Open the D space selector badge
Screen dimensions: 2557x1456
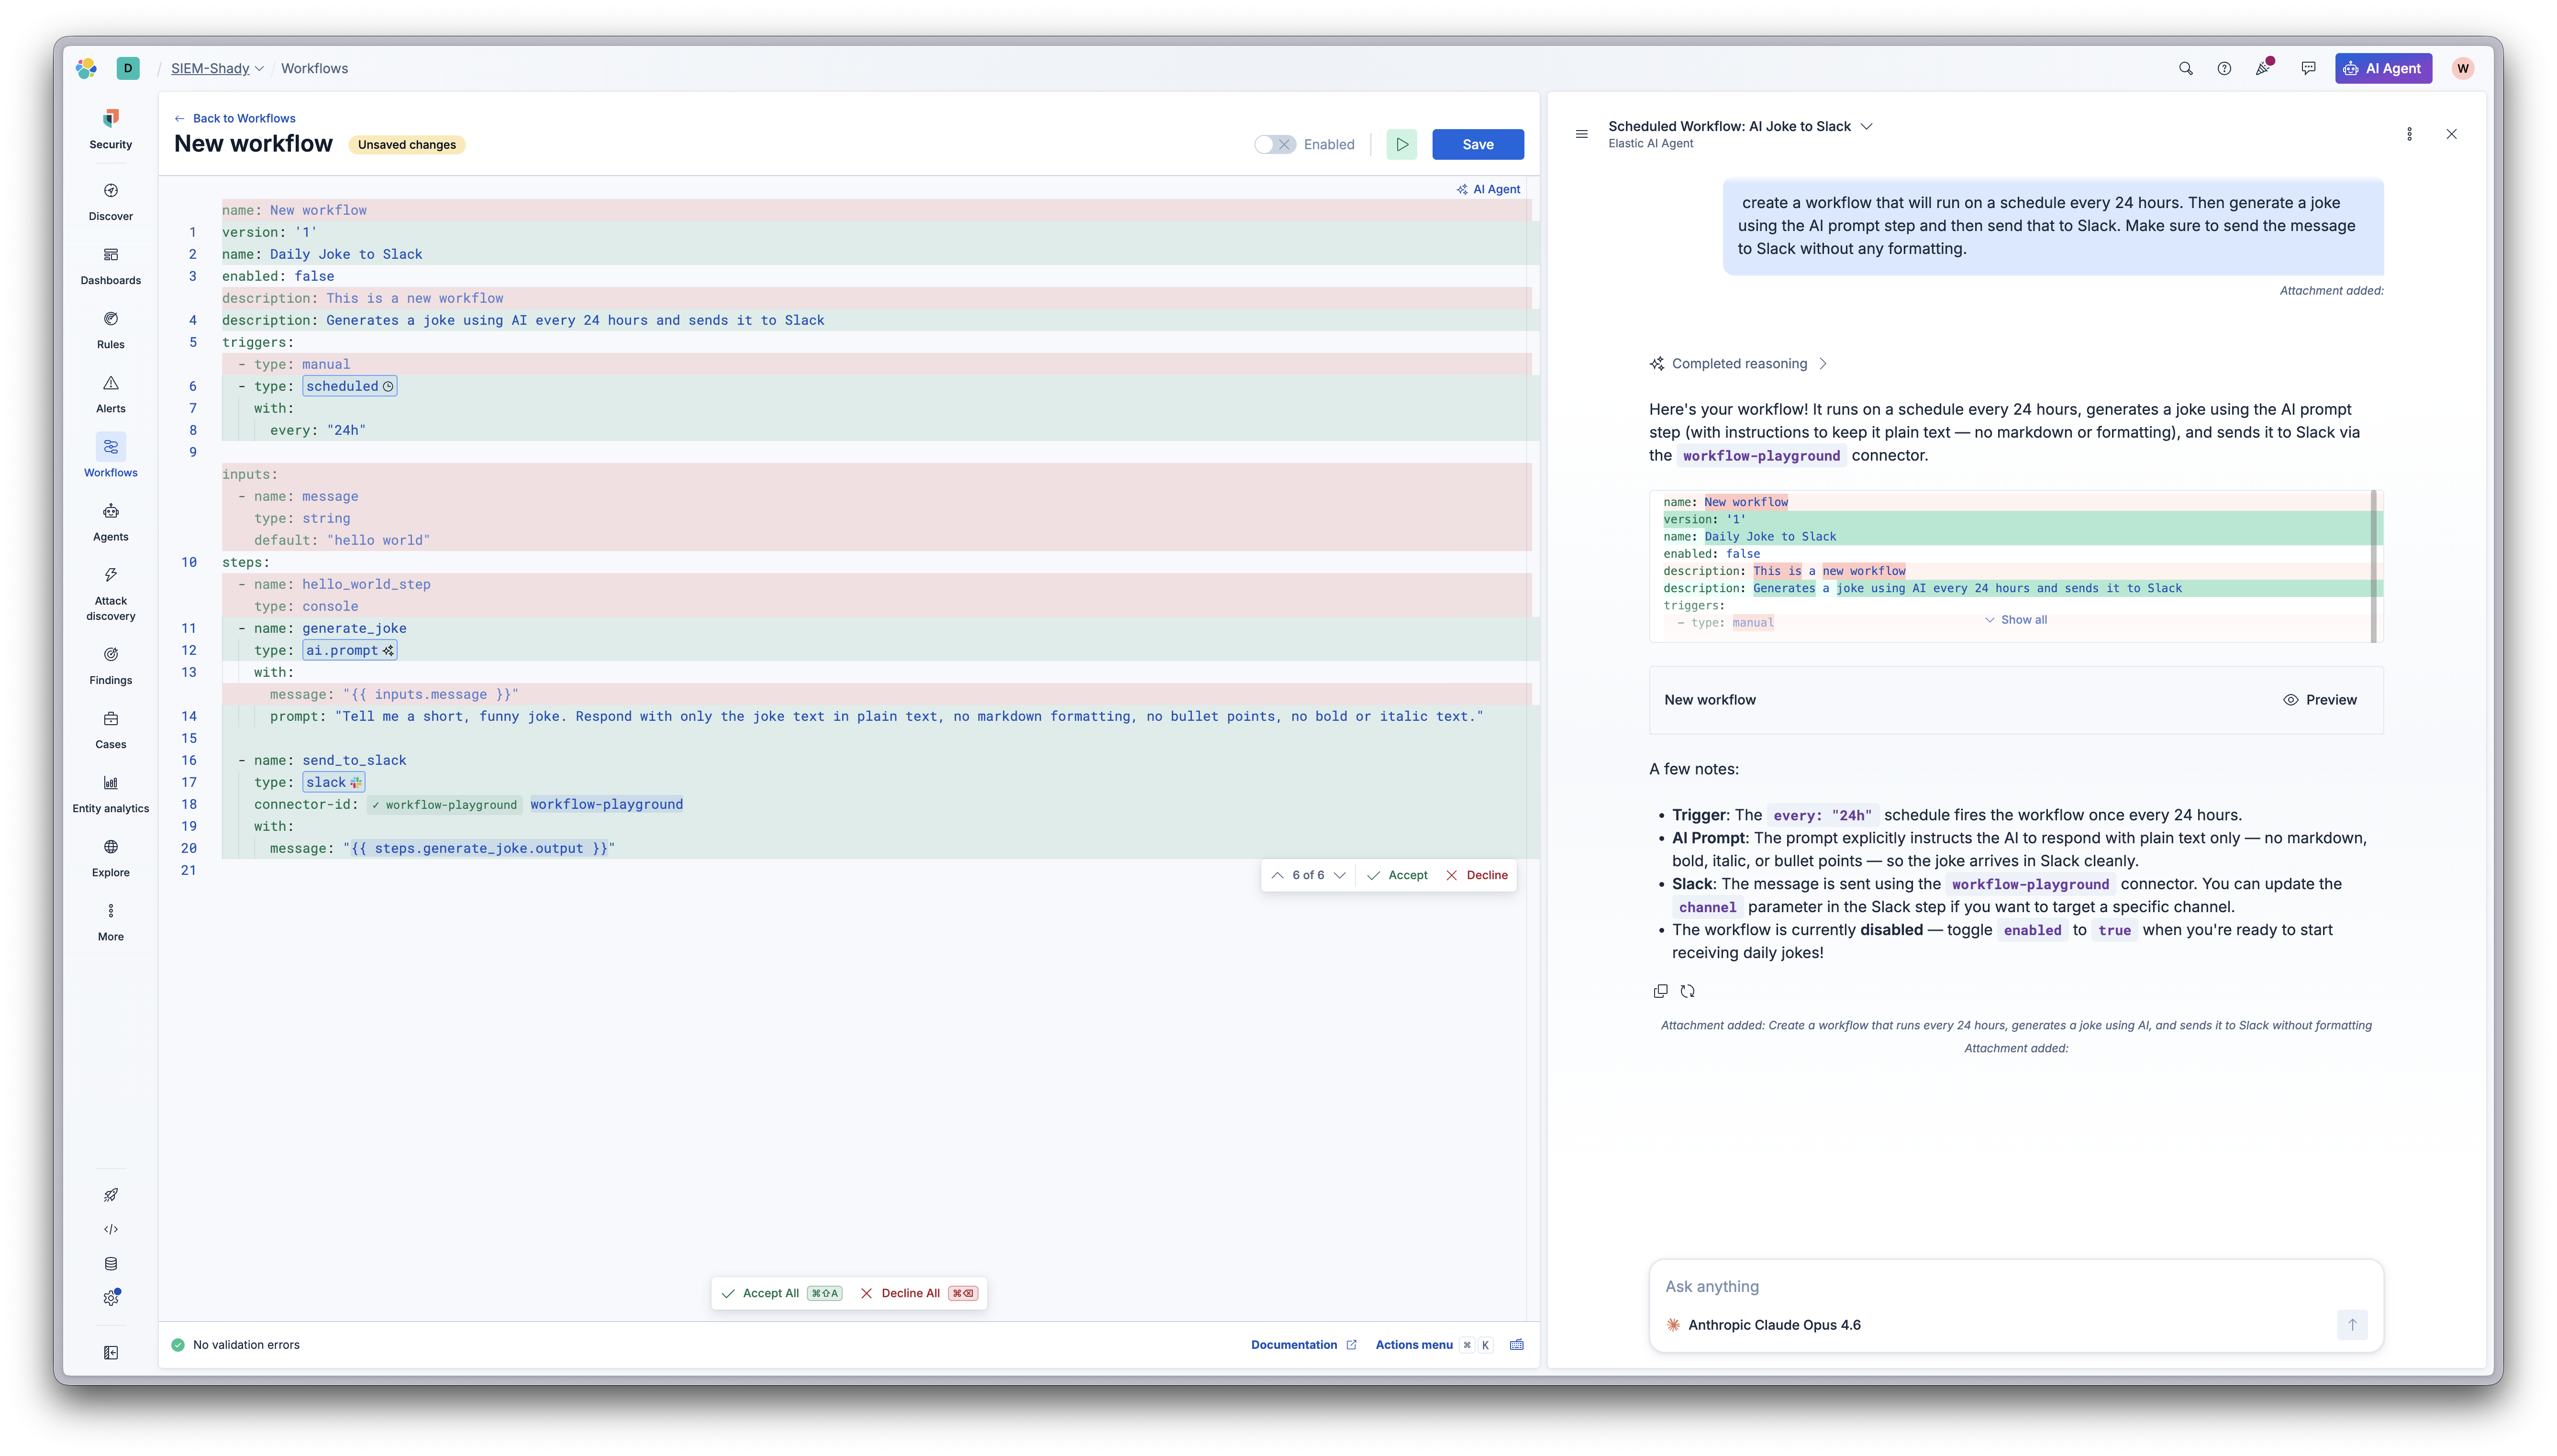(128, 68)
